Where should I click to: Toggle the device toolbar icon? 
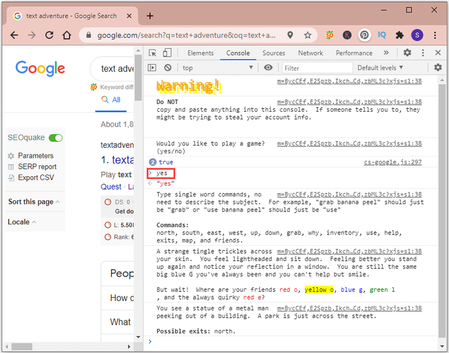[x=167, y=53]
